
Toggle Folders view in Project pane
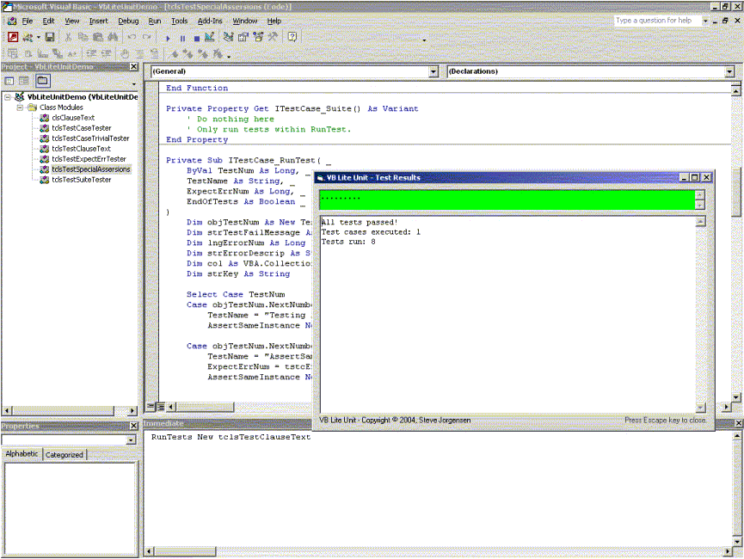(42, 81)
